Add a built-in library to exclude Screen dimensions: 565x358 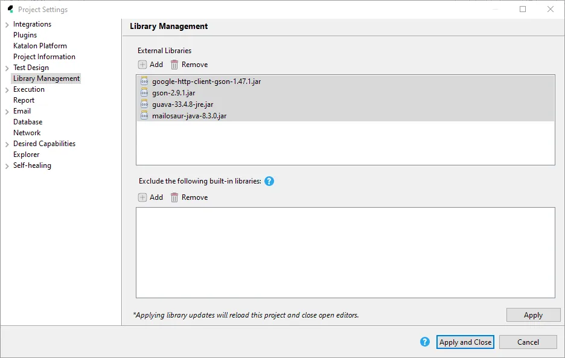(150, 197)
